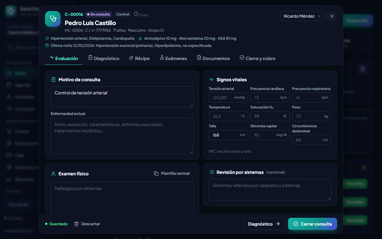The height and width of the screenshot is (239, 382).
Task: Switch to the Evaluación tab
Action: point(64,58)
